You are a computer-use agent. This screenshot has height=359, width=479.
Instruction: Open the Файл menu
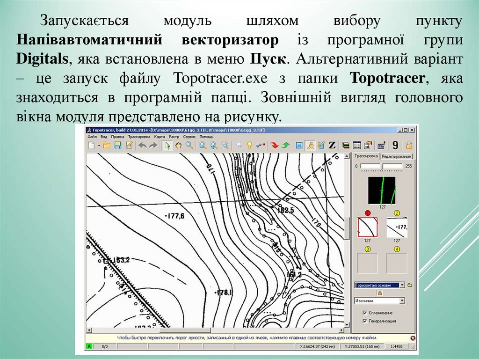(92, 137)
